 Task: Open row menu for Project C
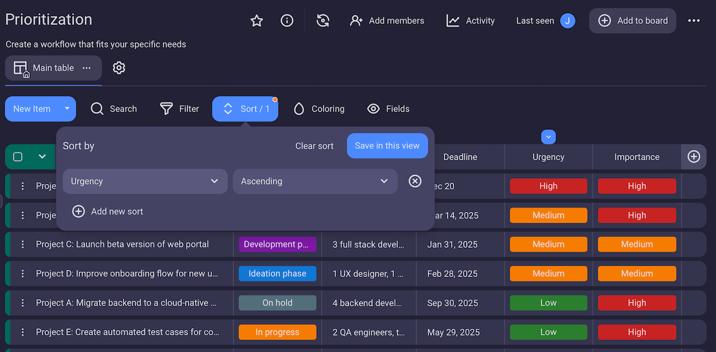pyautogui.click(x=23, y=244)
